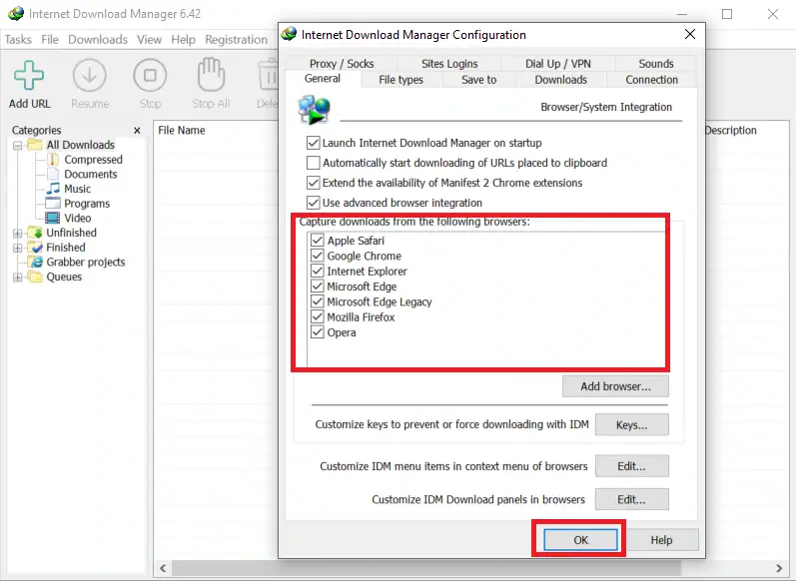Select the Programs category icon
This screenshot has height=581, width=799.
point(53,204)
